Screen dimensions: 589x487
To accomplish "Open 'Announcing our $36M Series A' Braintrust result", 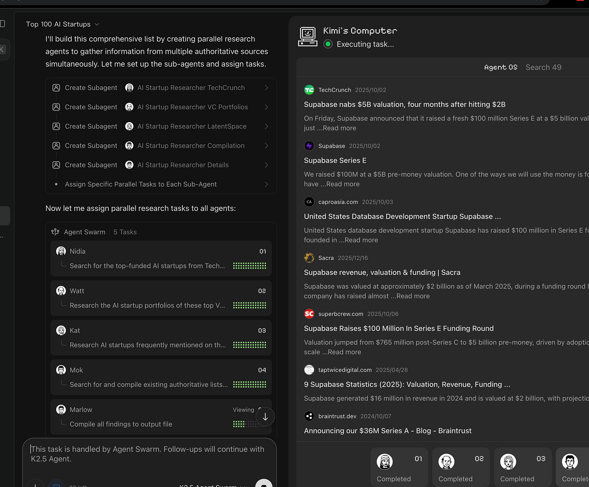I will 388,431.
